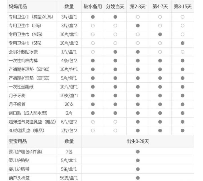Click quantity 20支 for 月子吸管
Screen dimensions: 203x181
(69, 104)
